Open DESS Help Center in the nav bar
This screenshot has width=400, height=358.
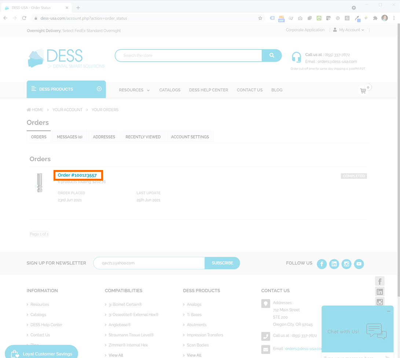208,90
